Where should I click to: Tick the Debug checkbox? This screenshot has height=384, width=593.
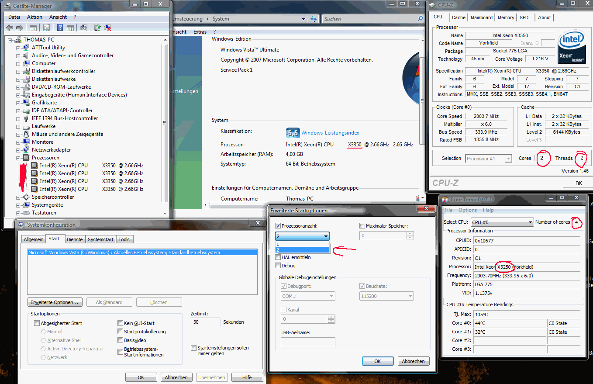[278, 266]
